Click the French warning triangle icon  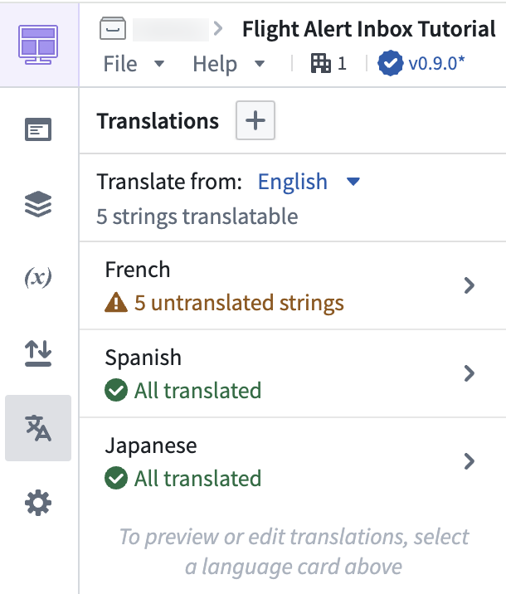pos(116,302)
